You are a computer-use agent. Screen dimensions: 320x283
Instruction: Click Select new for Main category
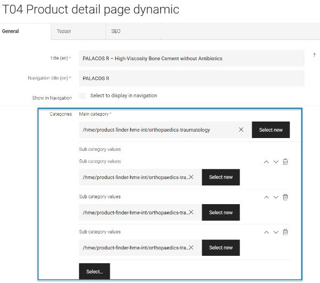270,130
